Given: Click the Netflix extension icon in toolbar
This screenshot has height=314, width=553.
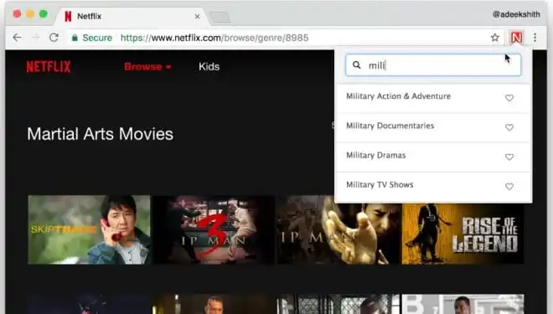Looking at the screenshot, I should click(516, 38).
